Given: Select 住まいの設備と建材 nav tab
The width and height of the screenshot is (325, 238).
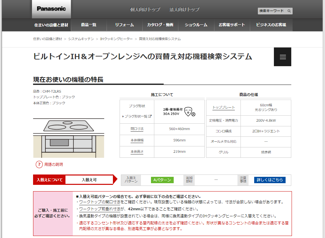Looking at the screenshot, I should click(51, 25).
